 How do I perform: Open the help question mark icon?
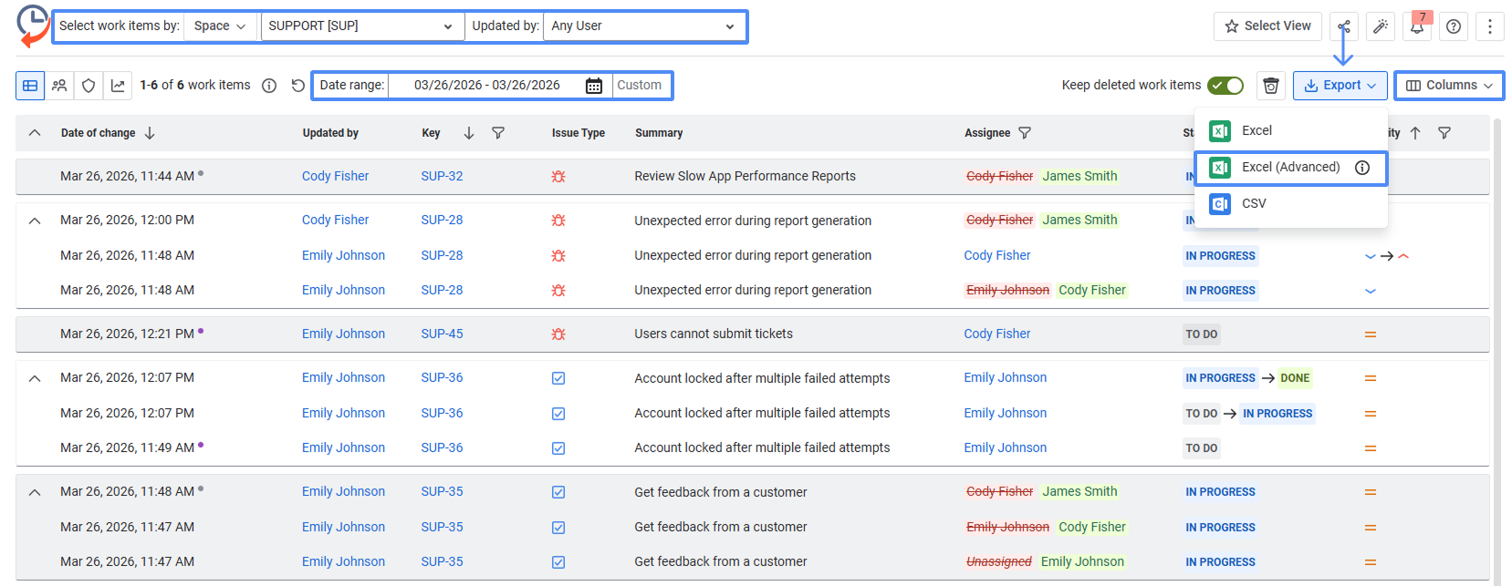point(1454,26)
